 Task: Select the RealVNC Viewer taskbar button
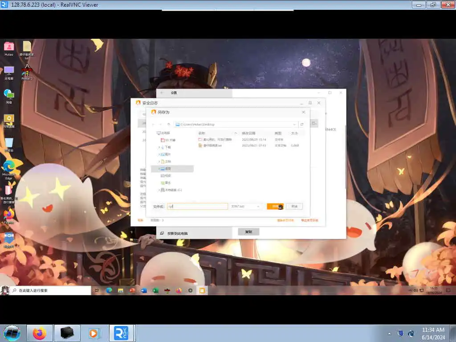coord(121,333)
